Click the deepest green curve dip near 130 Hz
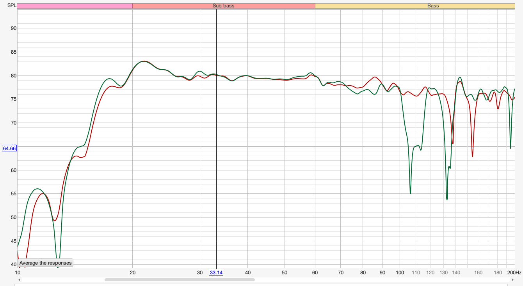This screenshot has height=286, width=523. point(447,199)
